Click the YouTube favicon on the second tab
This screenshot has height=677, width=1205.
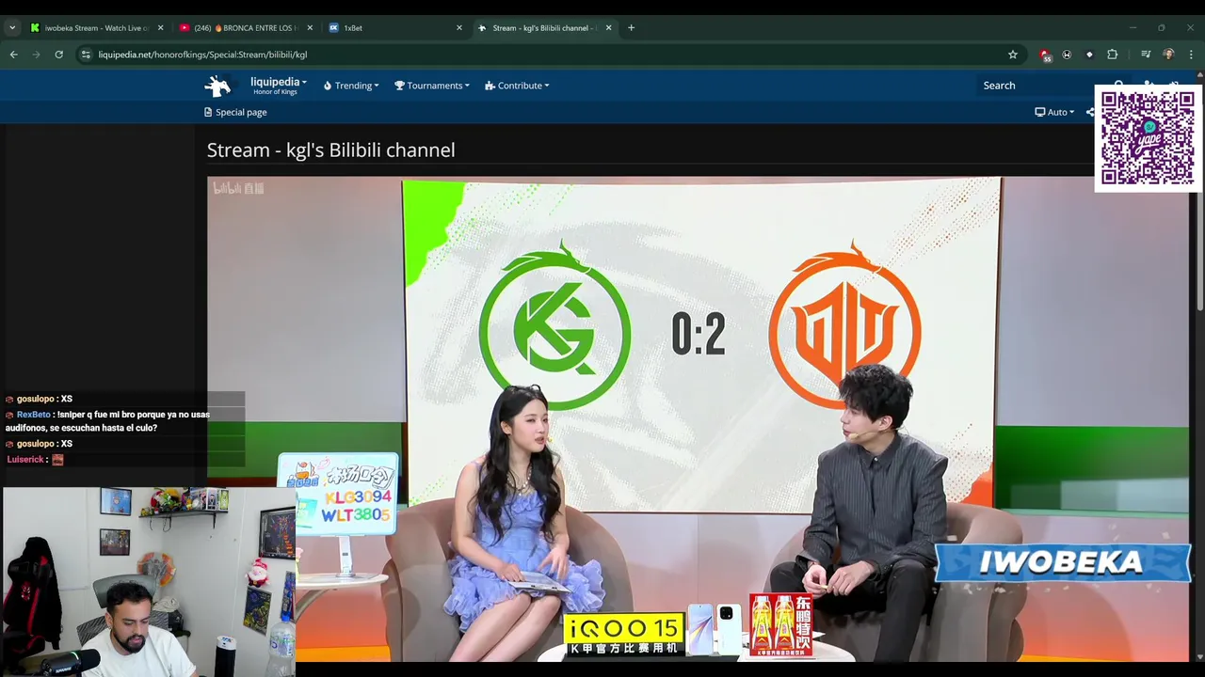[x=185, y=28]
